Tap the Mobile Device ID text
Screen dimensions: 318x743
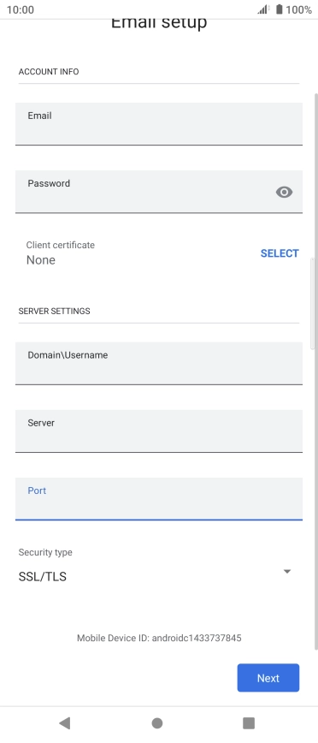(159, 638)
